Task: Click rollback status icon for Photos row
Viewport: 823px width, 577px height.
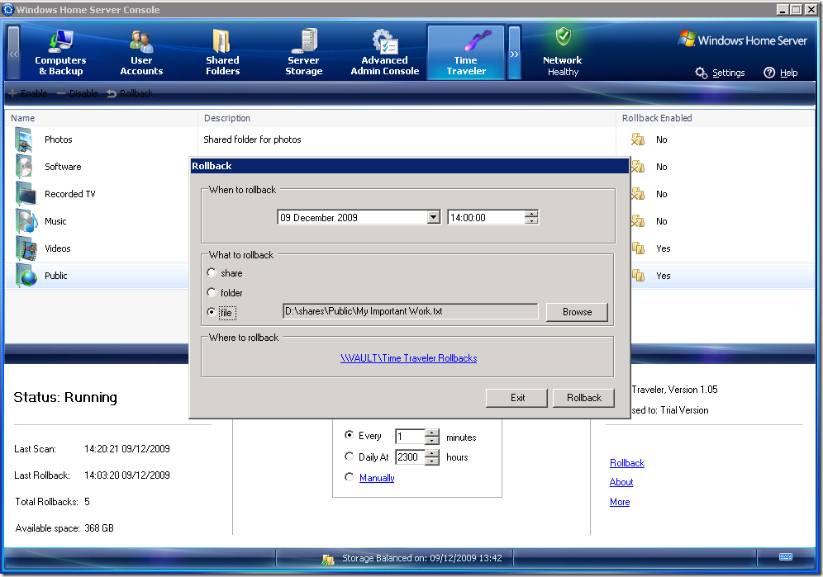Action: [638, 140]
